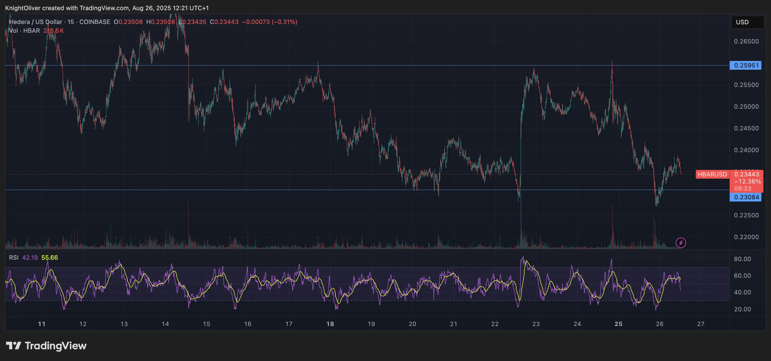The width and height of the screenshot is (771, 361).
Task: Open the USD currency selector
Action: pos(747,22)
